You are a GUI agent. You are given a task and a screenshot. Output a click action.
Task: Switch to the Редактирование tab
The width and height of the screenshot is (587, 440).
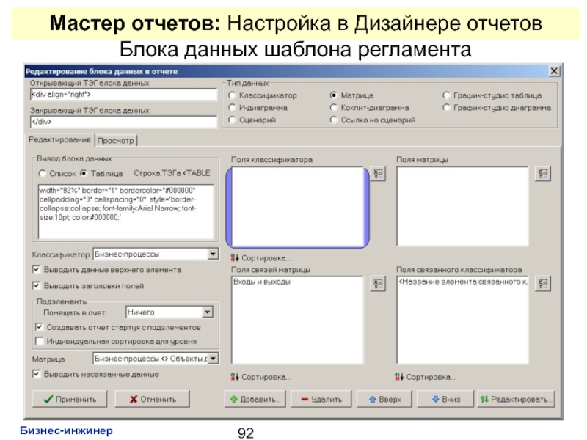pos(60,139)
